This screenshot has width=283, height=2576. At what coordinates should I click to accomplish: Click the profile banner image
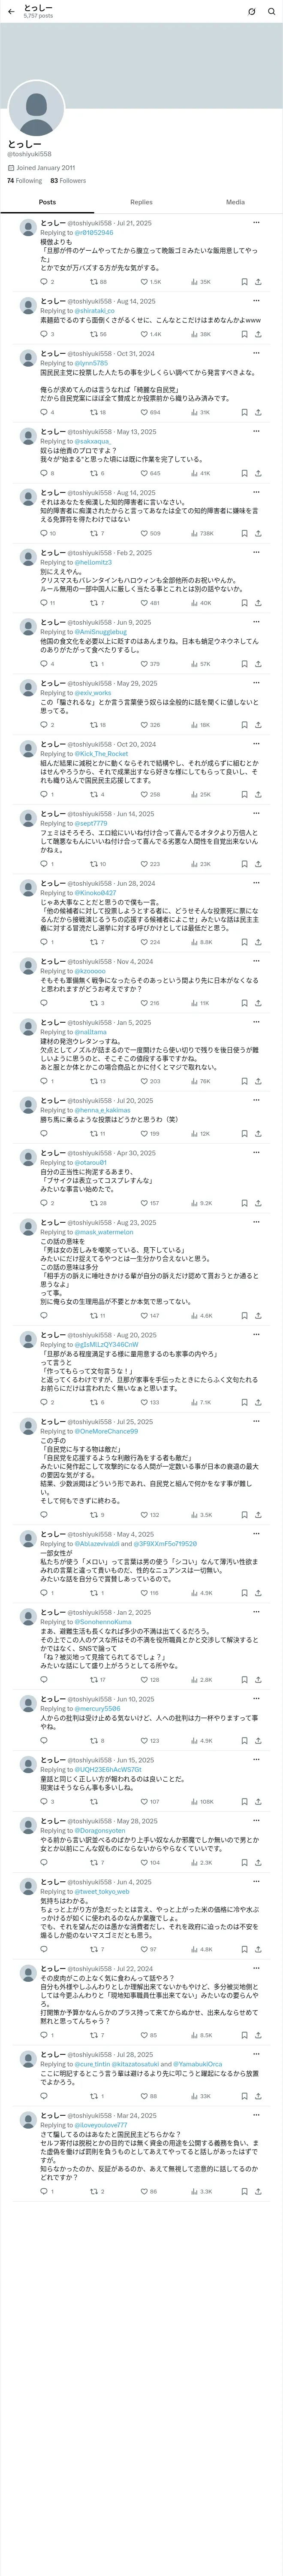point(141,65)
